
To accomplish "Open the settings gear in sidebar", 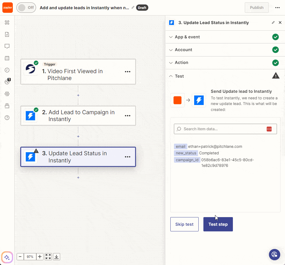I will [7, 94].
